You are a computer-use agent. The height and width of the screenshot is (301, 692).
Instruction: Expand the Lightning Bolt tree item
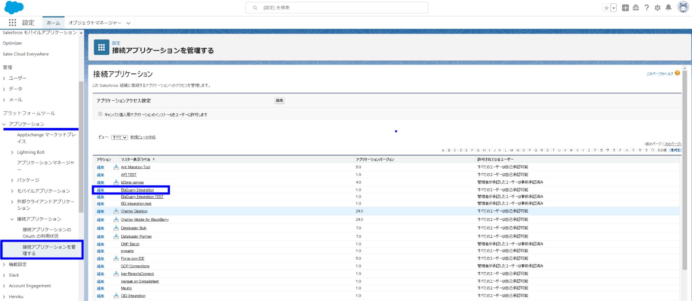(12, 152)
